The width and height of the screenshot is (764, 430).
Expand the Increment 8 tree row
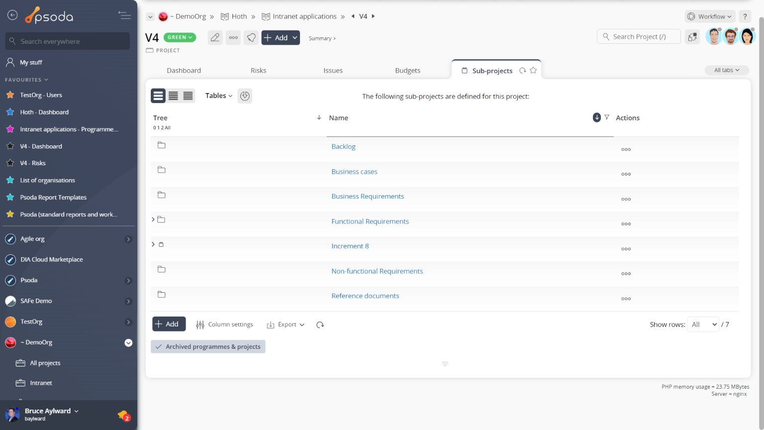153,244
